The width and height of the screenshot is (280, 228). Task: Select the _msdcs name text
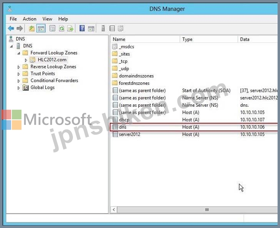(x=127, y=47)
